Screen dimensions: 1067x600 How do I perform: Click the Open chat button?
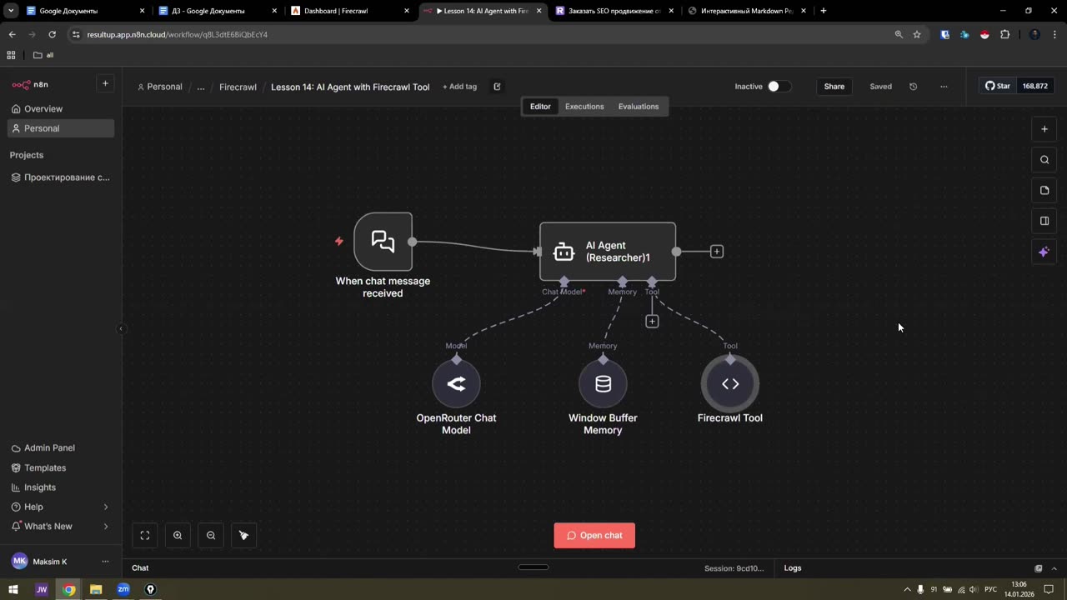click(x=594, y=536)
